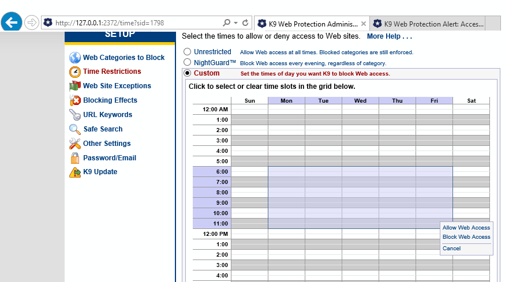Click the magnifier icon for Safe Search

[74, 129]
